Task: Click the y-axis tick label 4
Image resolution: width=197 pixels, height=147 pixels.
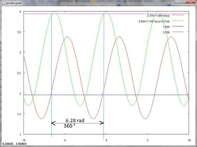Action: (20, 12)
